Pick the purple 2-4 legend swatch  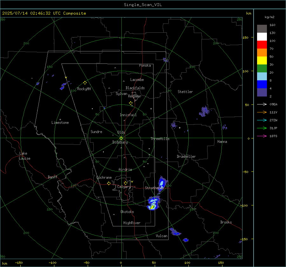tap(262, 92)
